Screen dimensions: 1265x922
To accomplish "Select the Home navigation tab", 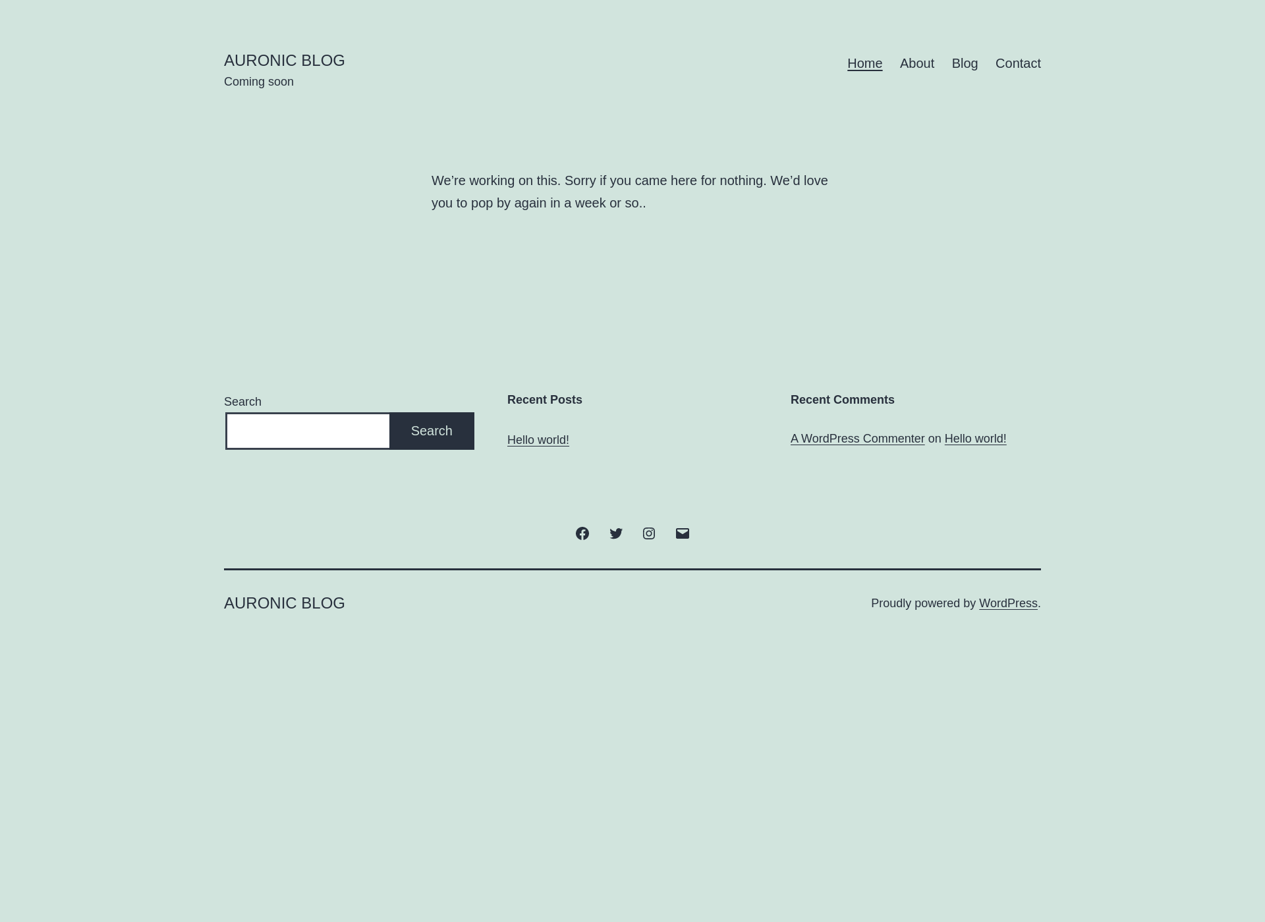I will [864, 63].
